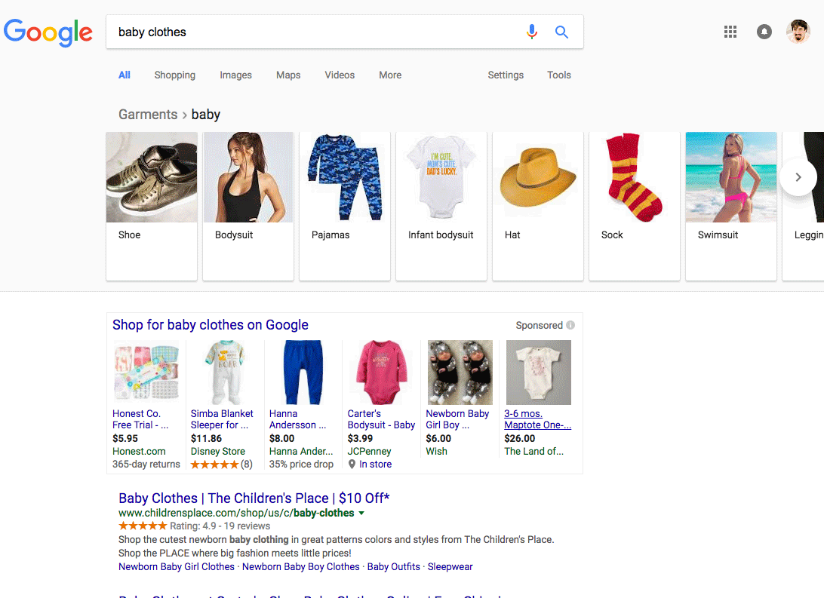Click the user profile avatar
The image size is (824, 598).
coord(798,32)
